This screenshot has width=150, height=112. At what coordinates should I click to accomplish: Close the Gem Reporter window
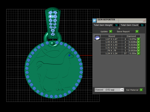click(144, 21)
